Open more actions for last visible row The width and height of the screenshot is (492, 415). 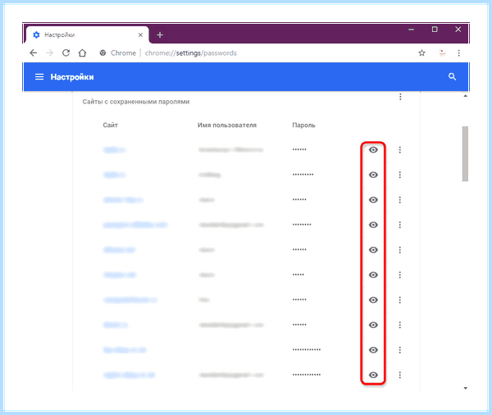tap(400, 375)
